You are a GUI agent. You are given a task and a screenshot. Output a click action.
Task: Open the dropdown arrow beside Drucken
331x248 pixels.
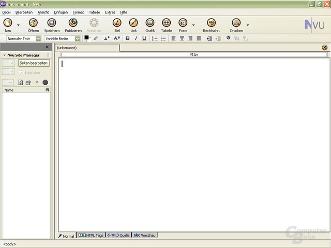[248, 25]
